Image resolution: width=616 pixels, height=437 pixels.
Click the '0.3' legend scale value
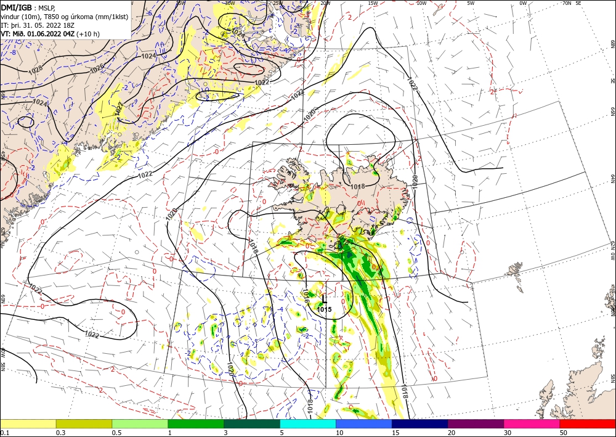click(60, 433)
